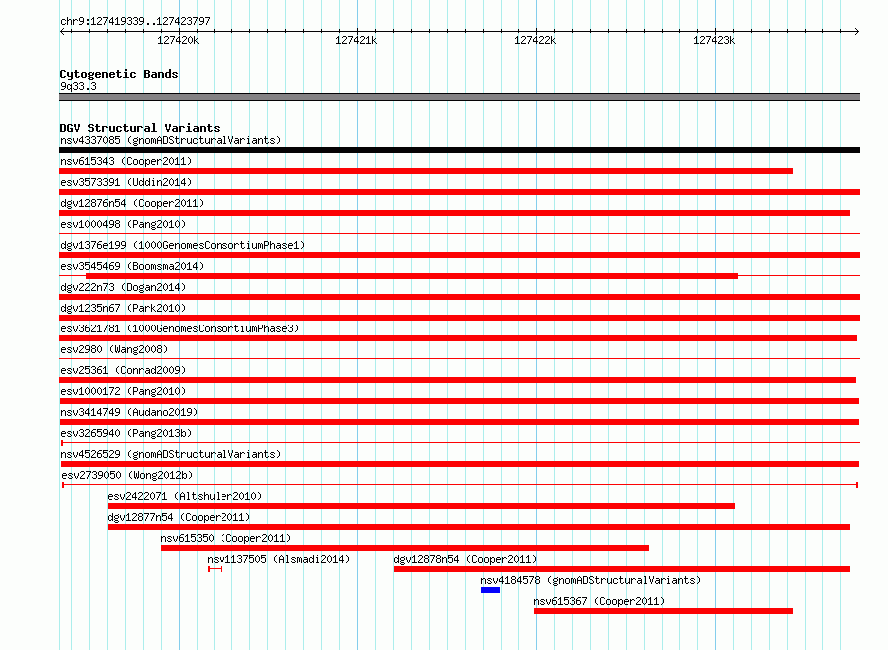
Task: Click the red bar under nsv615350
Action: (x=404, y=548)
